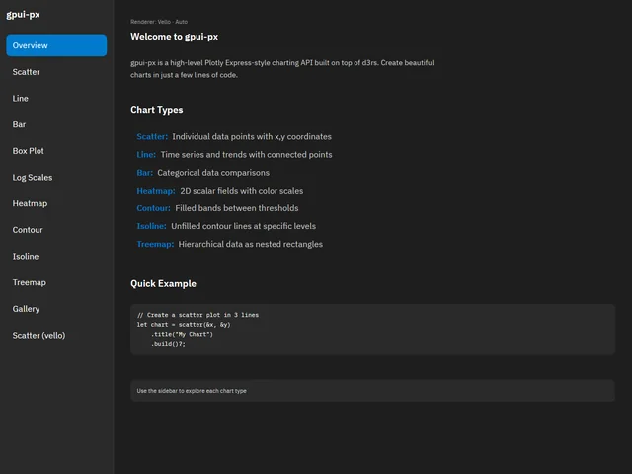632x474 pixels.
Task: Click the intro paragraph about Plotly Express-style API
Action: tap(282, 68)
